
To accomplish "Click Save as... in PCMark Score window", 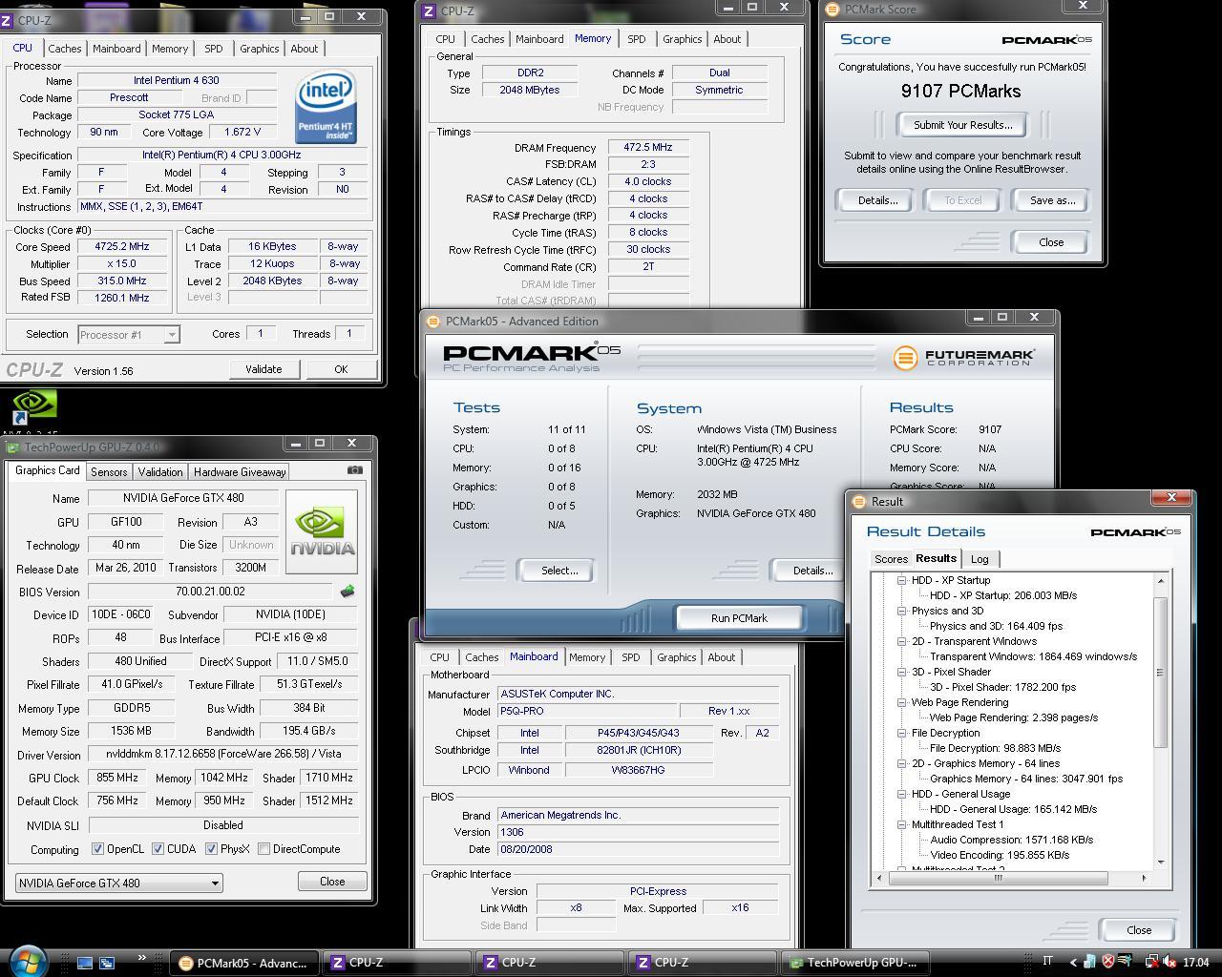I will coord(1052,200).
